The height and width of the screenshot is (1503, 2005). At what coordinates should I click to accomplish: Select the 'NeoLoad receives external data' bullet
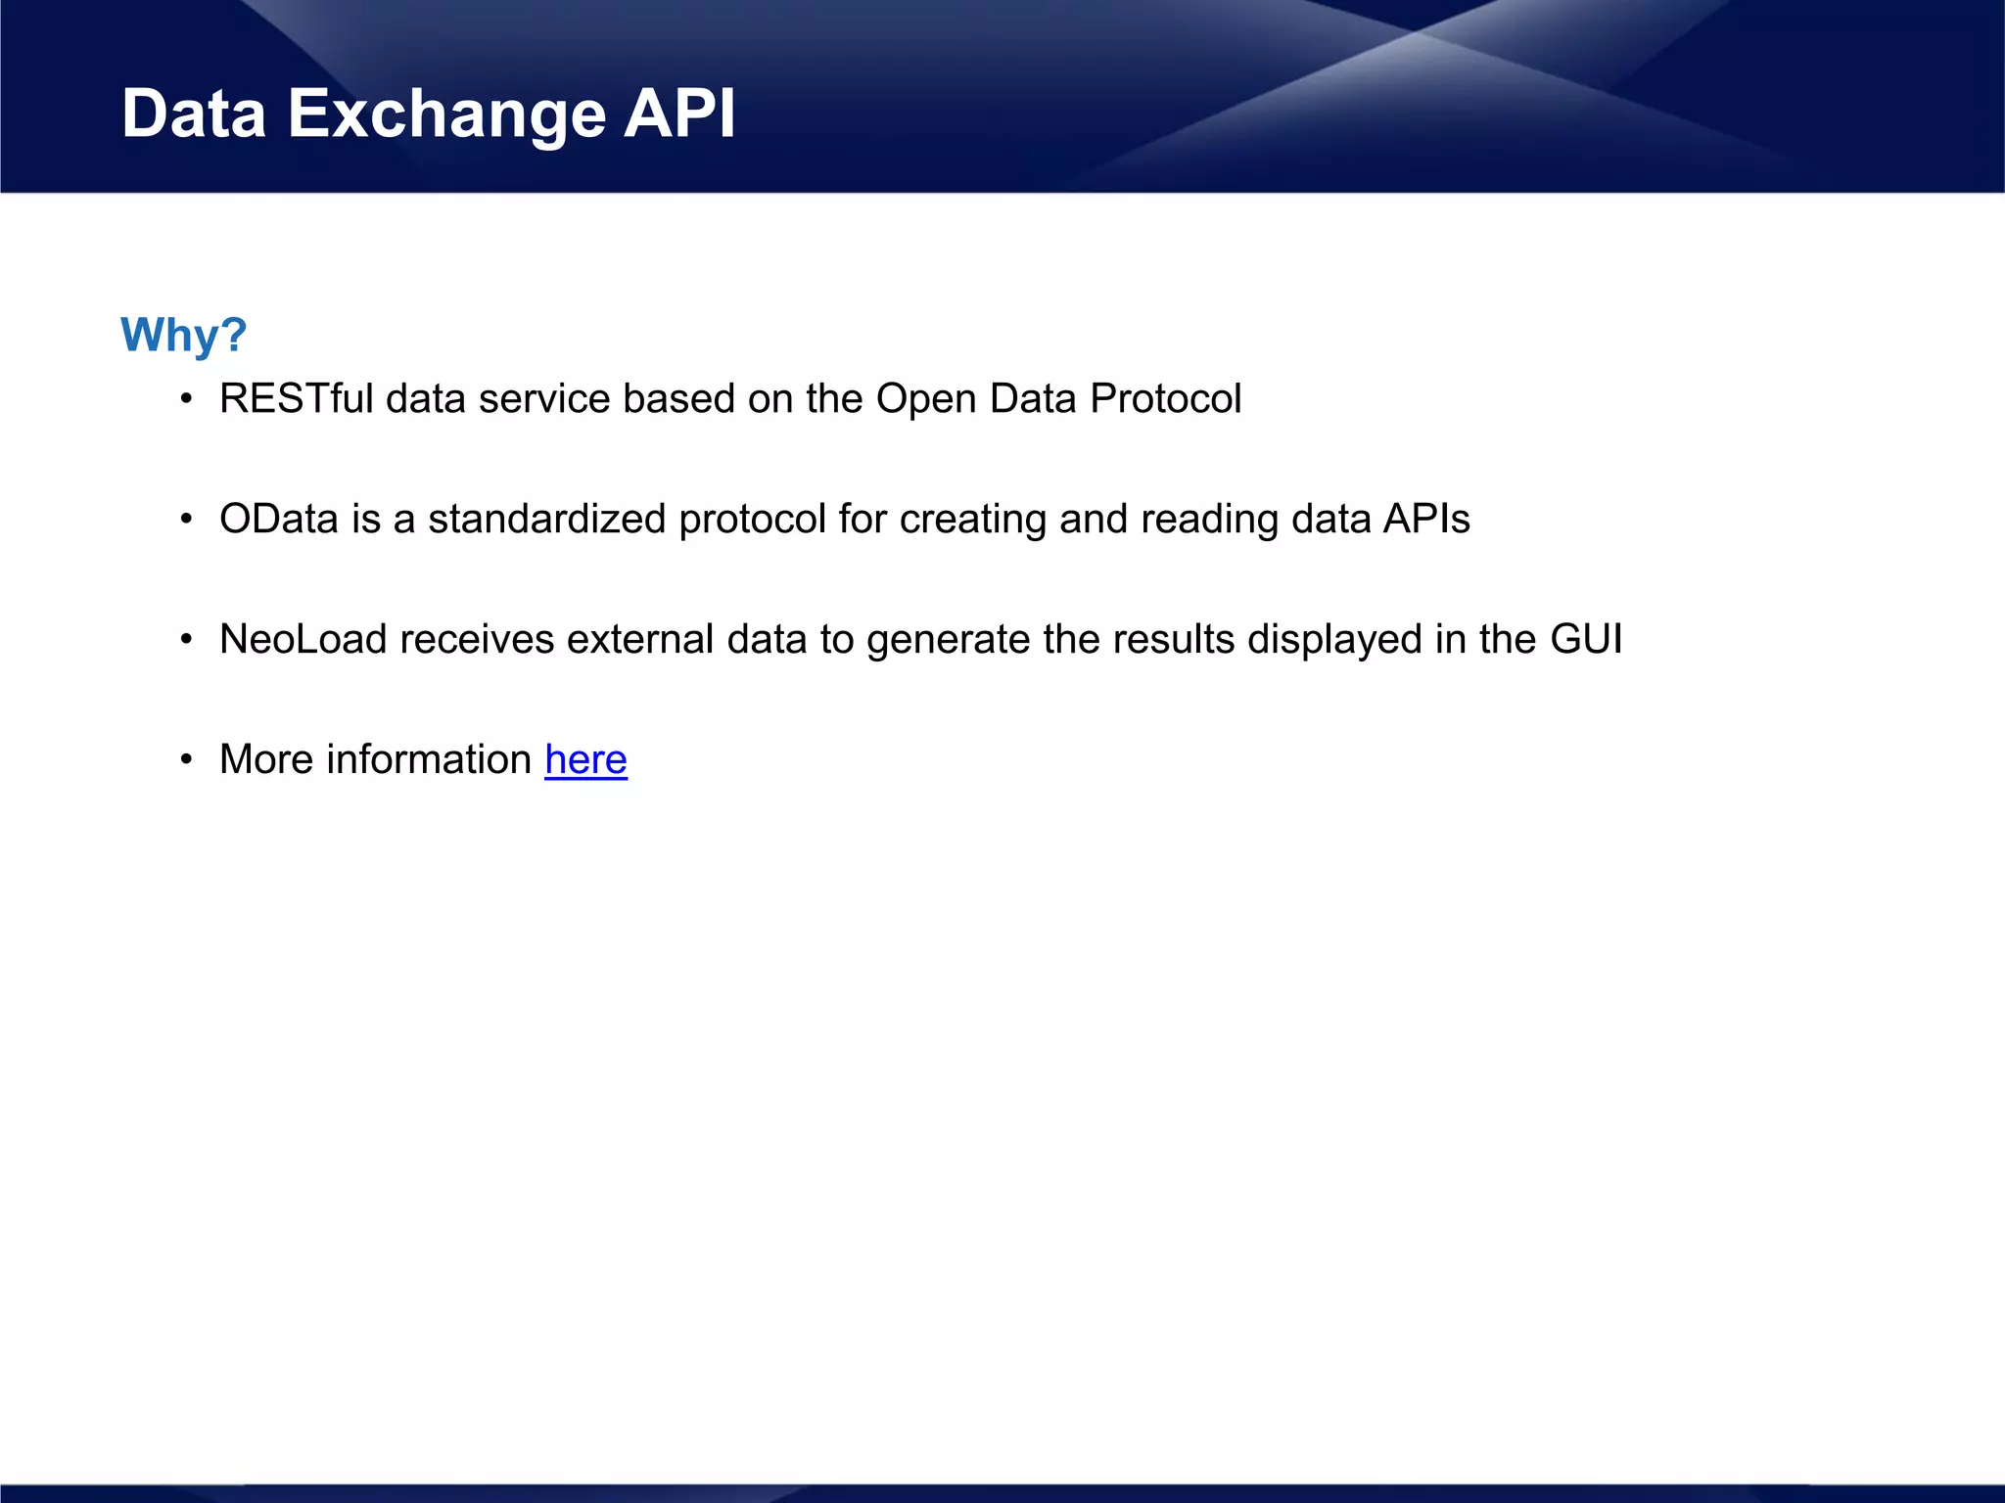tap(920, 640)
